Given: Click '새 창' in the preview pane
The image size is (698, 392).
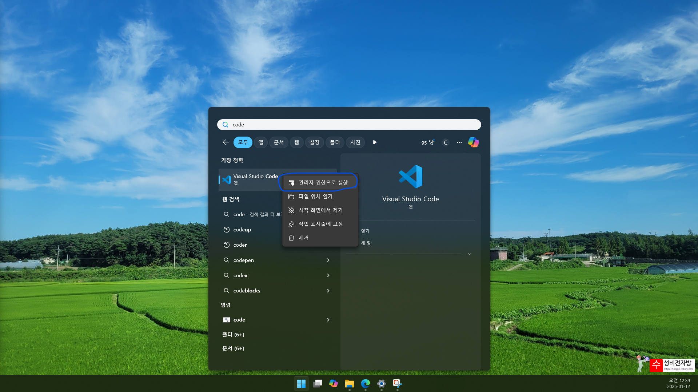Looking at the screenshot, I should [366, 243].
